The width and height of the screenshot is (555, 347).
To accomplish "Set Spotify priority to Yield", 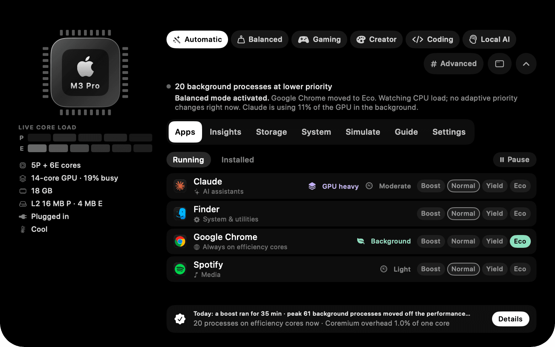I will (495, 269).
